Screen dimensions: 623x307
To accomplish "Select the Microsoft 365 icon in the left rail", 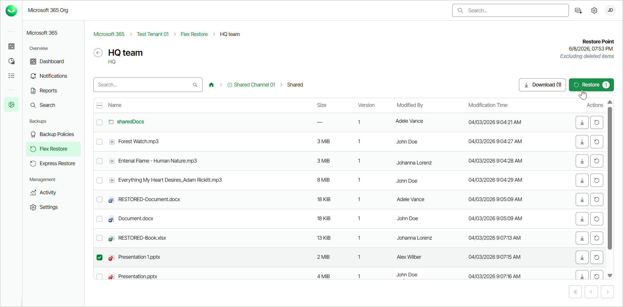I will pyautogui.click(x=11, y=105).
